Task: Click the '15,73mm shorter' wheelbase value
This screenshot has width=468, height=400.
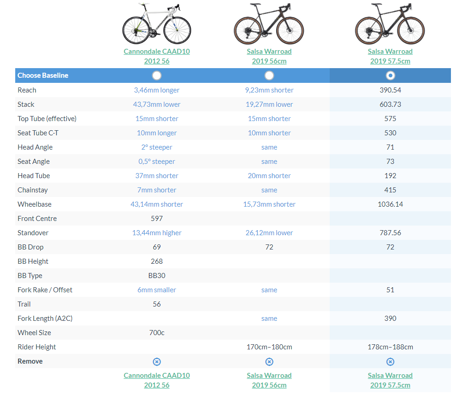Action: coord(269,204)
